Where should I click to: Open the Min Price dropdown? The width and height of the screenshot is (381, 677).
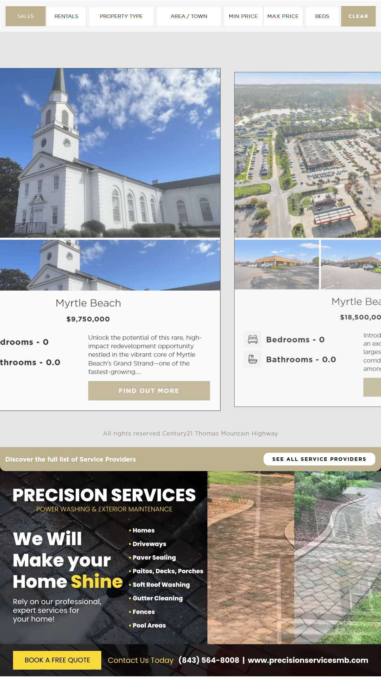pyautogui.click(x=243, y=16)
